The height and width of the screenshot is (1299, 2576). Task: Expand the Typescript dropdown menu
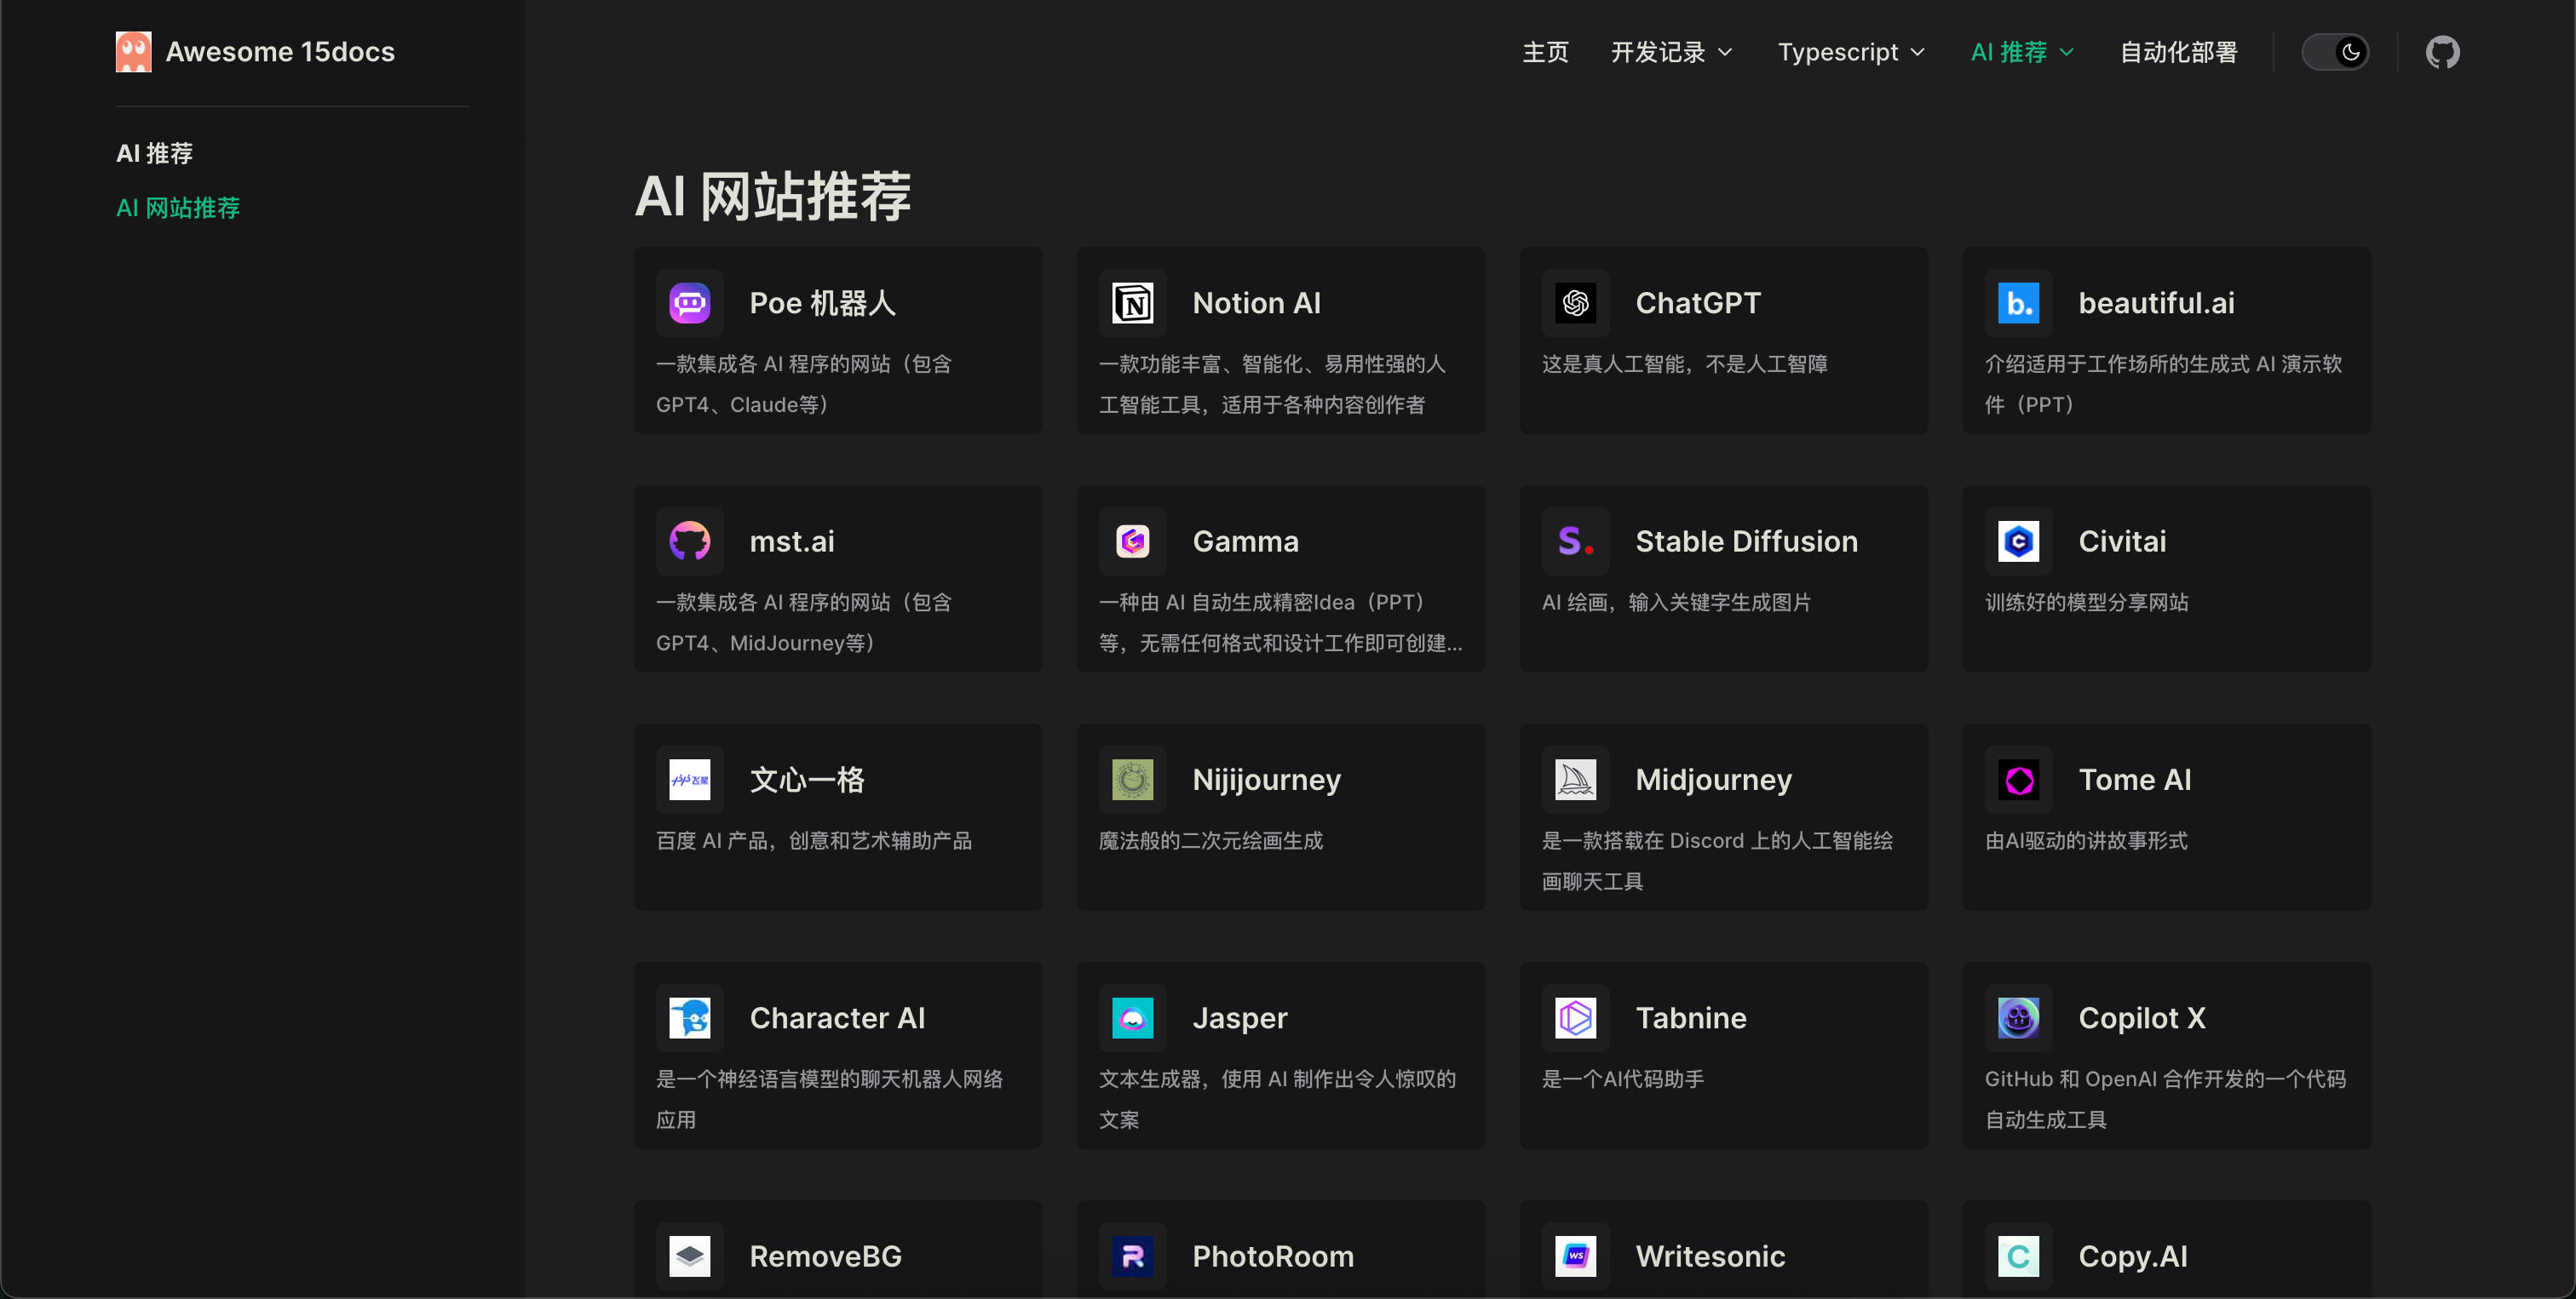(1851, 52)
